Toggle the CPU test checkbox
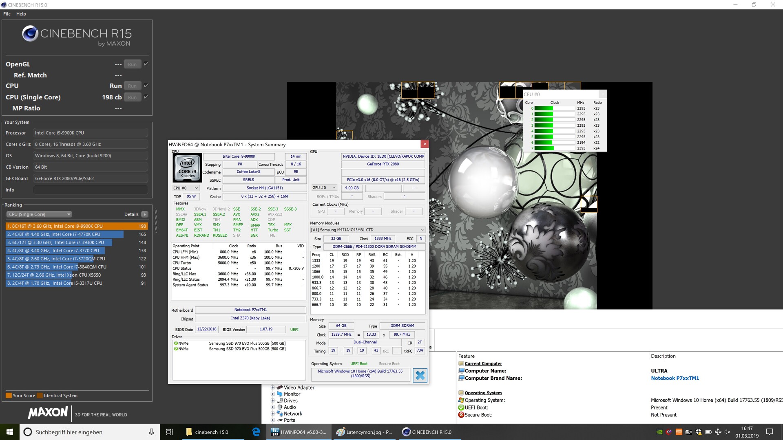Viewport: 783px width, 440px height. (146, 86)
